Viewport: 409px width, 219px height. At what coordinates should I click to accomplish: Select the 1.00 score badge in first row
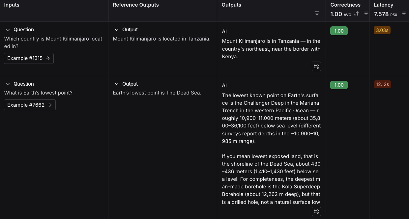pyautogui.click(x=339, y=31)
